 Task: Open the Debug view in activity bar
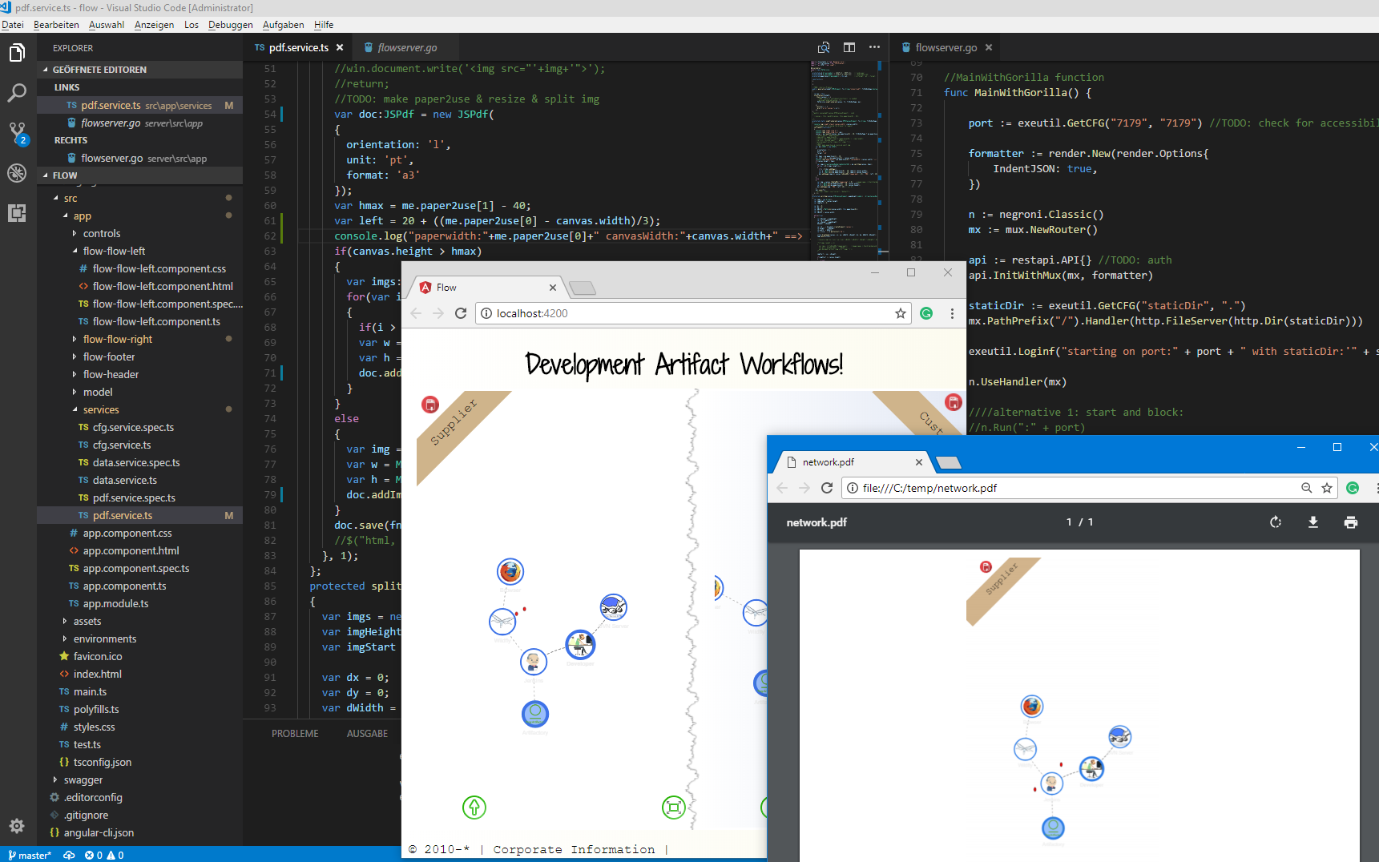pos(17,172)
